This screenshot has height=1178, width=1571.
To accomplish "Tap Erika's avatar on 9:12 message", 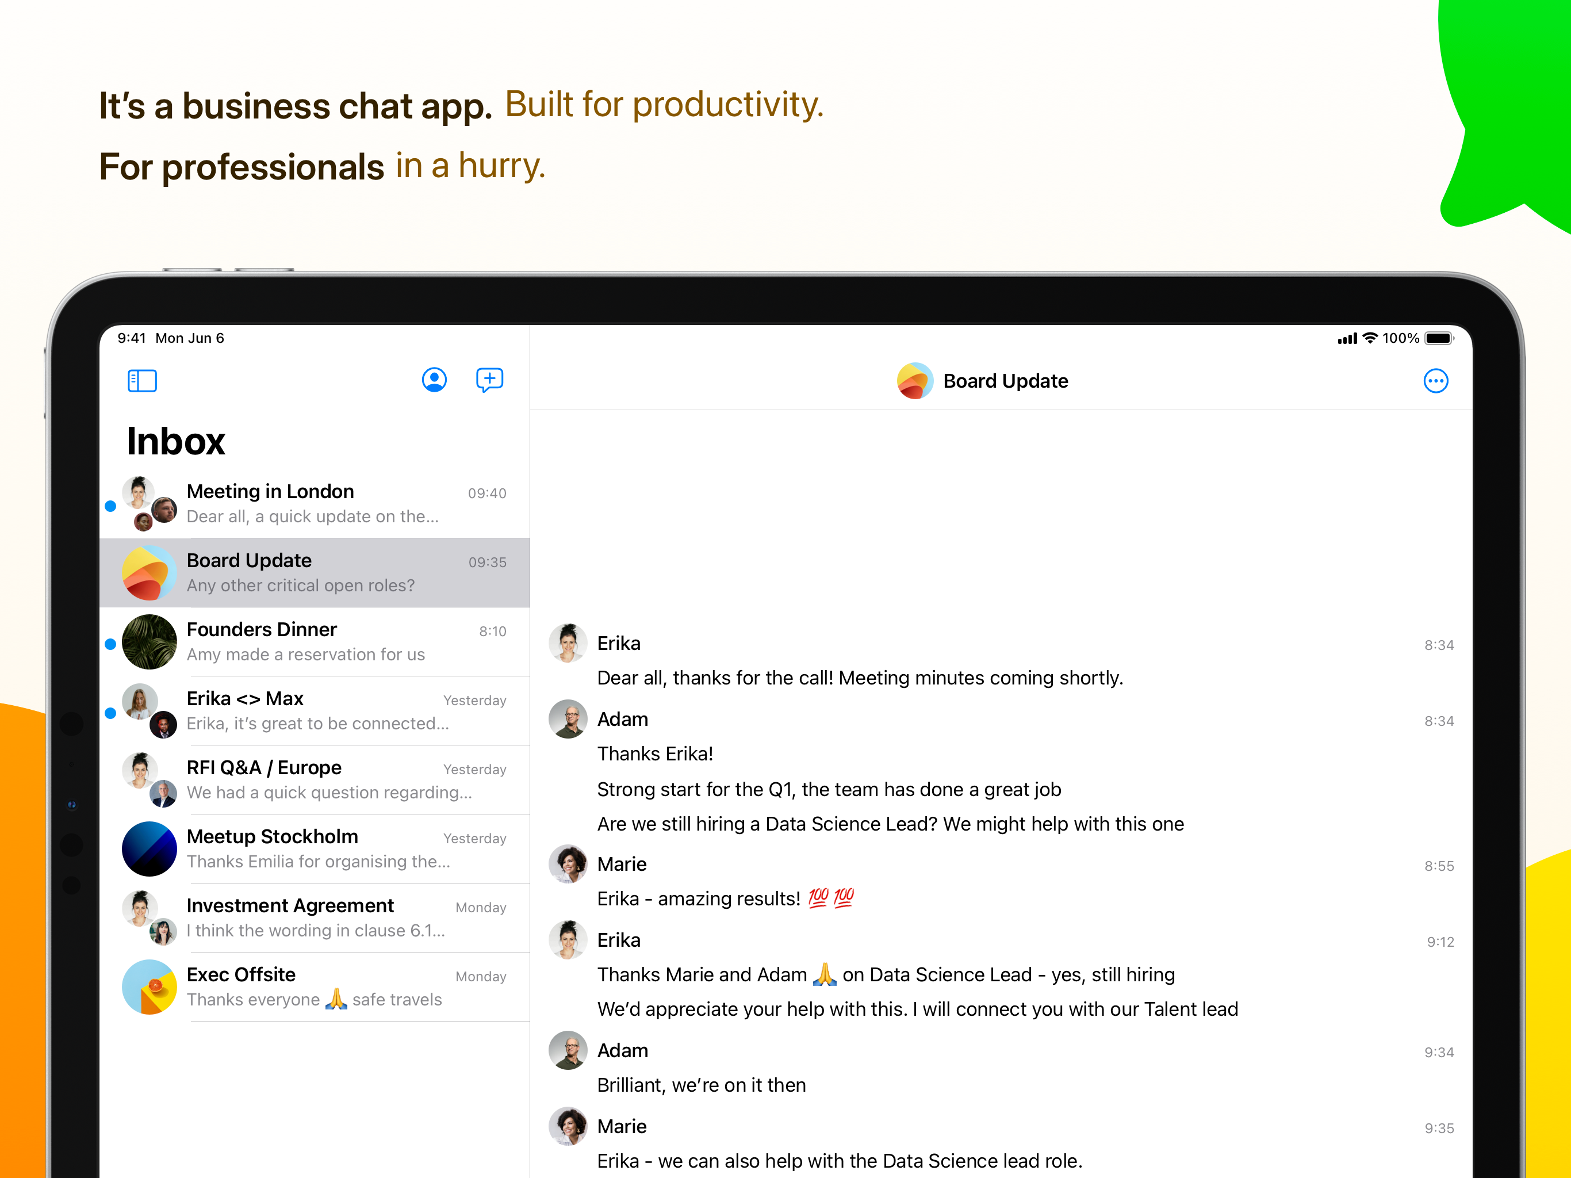I will [x=568, y=940].
